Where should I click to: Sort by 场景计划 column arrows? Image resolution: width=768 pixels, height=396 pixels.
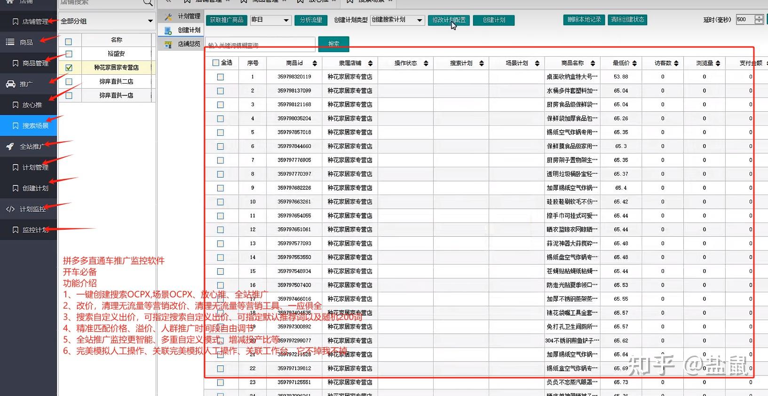coord(537,63)
